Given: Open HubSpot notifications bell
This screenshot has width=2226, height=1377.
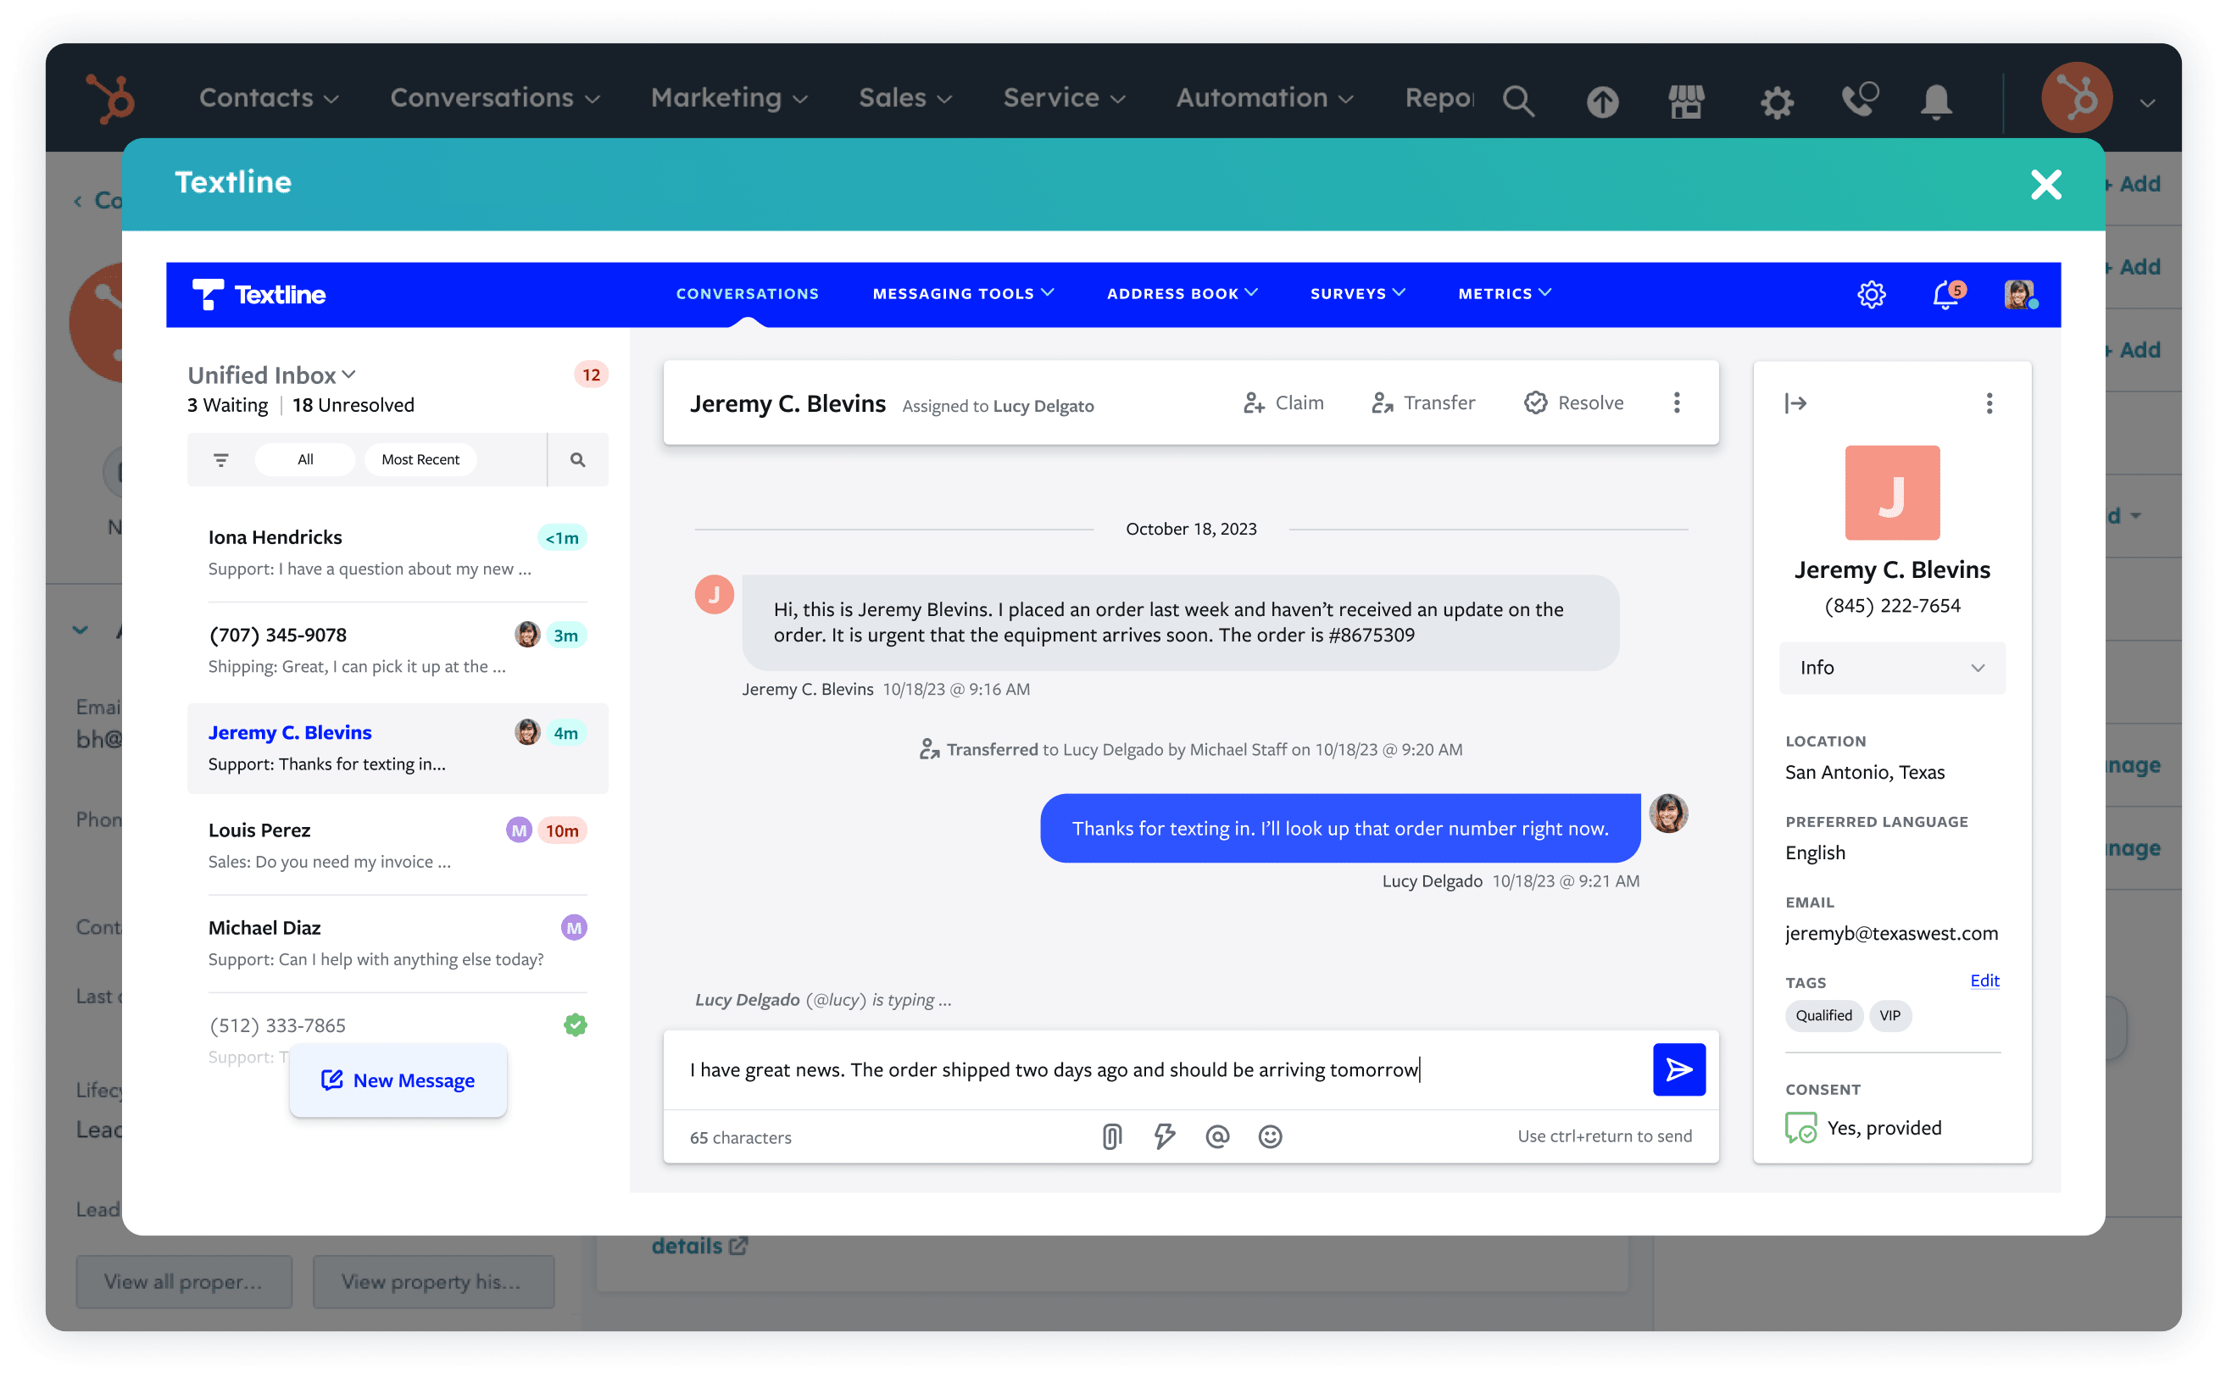Looking at the screenshot, I should click(1935, 101).
